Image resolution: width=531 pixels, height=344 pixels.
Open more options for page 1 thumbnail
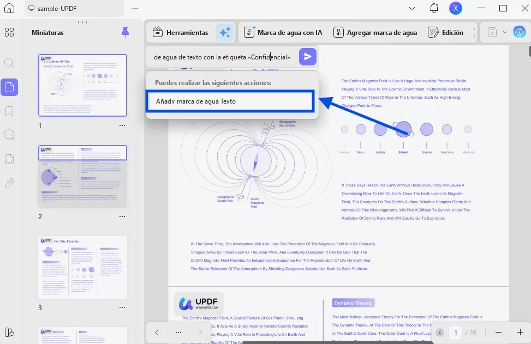pos(122,125)
